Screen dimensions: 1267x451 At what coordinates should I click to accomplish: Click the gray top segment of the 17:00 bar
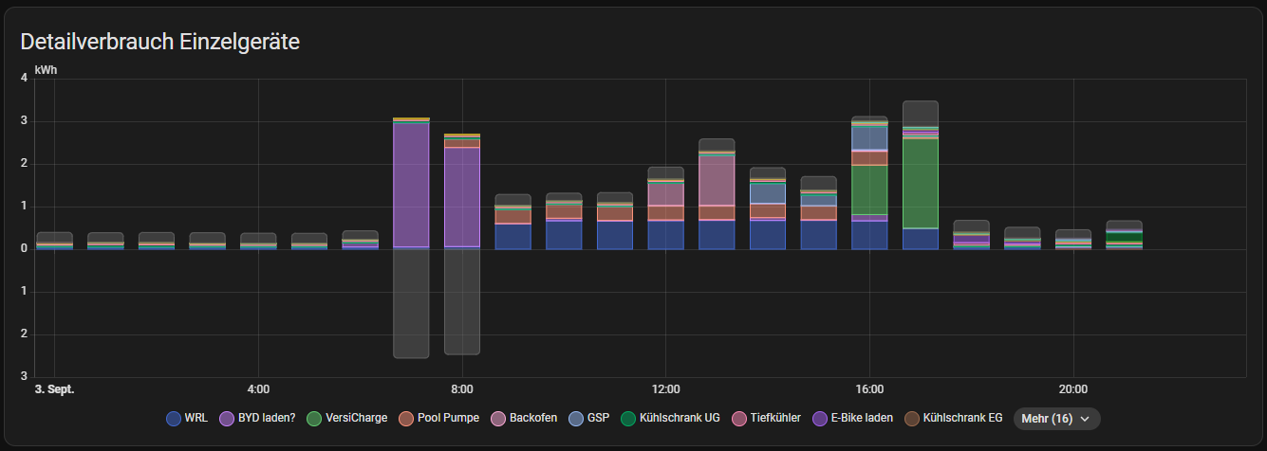pos(920,113)
